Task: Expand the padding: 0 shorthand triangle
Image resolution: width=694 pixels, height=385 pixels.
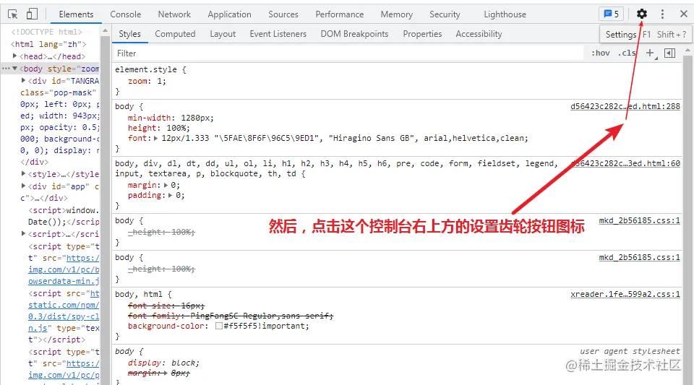Action: (x=171, y=195)
